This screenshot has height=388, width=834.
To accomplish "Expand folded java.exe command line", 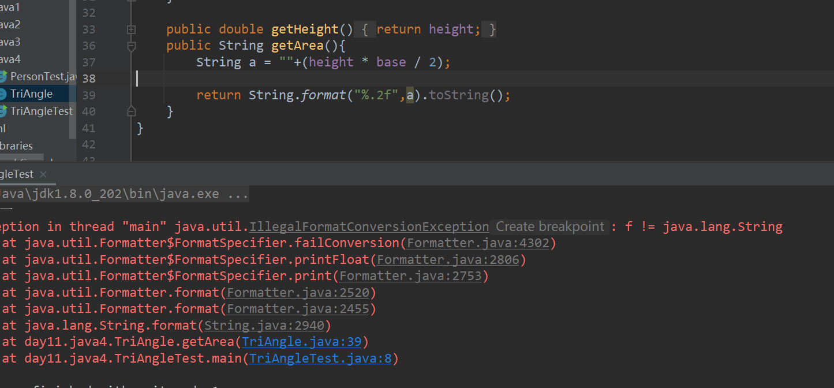I will pyautogui.click(x=238, y=194).
